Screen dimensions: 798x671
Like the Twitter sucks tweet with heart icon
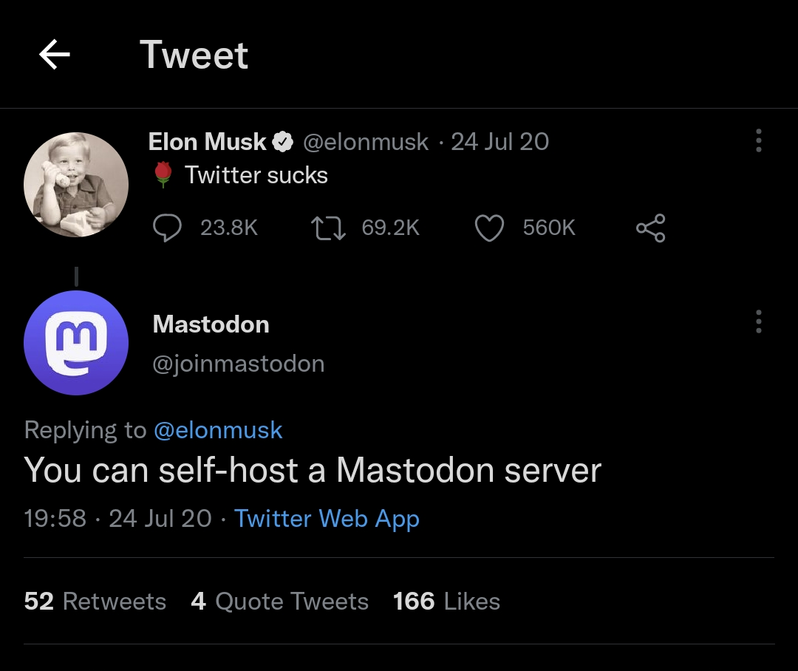(x=490, y=228)
